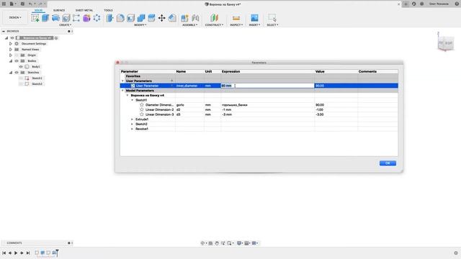The image size is (461, 259).
Task: Expand Document Settings in browser
Action: click(11, 44)
